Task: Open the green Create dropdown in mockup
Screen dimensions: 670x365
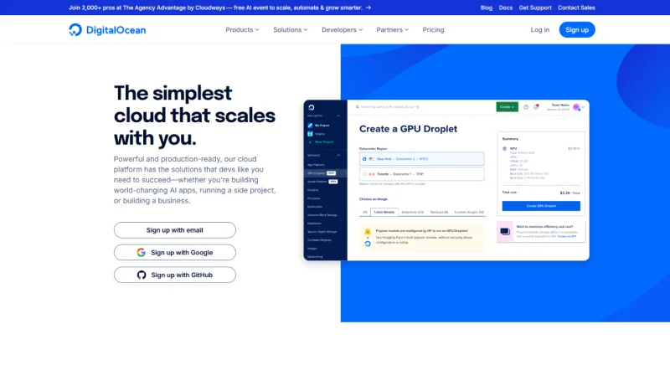Action: pyautogui.click(x=507, y=106)
